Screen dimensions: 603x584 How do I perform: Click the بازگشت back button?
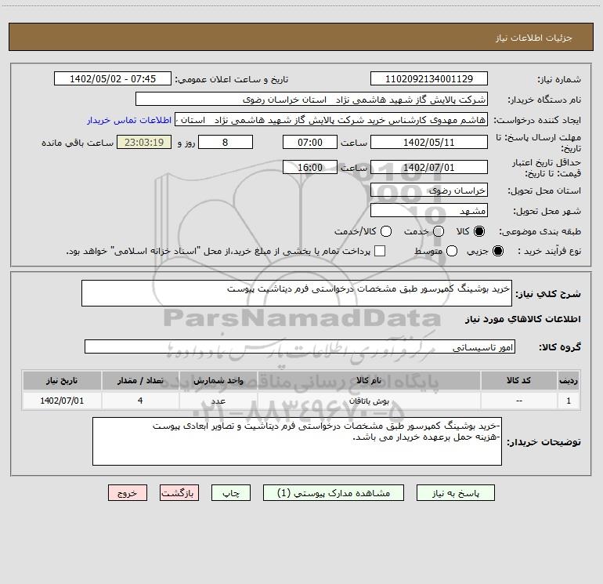pyautogui.click(x=179, y=493)
